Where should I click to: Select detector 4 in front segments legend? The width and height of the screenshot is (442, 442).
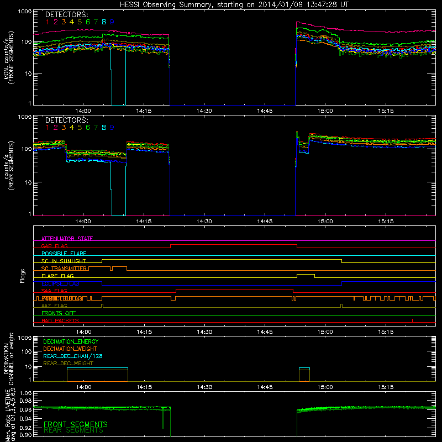pyautogui.click(x=72, y=22)
